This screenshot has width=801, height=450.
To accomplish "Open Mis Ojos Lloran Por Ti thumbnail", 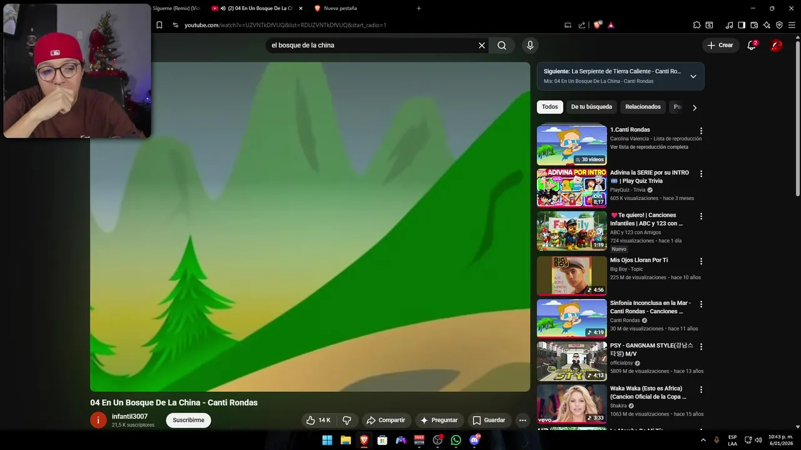I will (x=571, y=276).
